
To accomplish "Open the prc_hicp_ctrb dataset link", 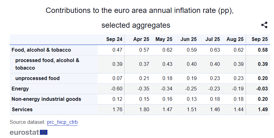I will point(62,122).
